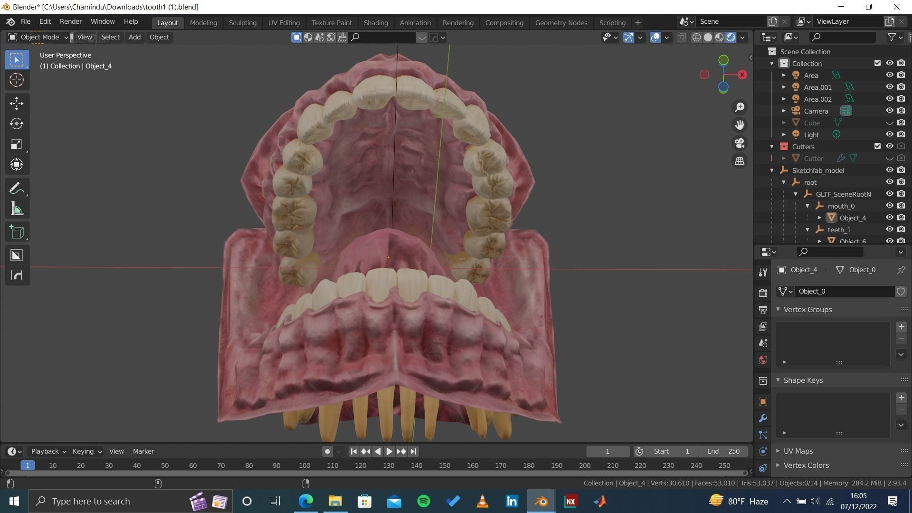Activate the Transform tool
The width and height of the screenshot is (912, 513).
coord(17,164)
